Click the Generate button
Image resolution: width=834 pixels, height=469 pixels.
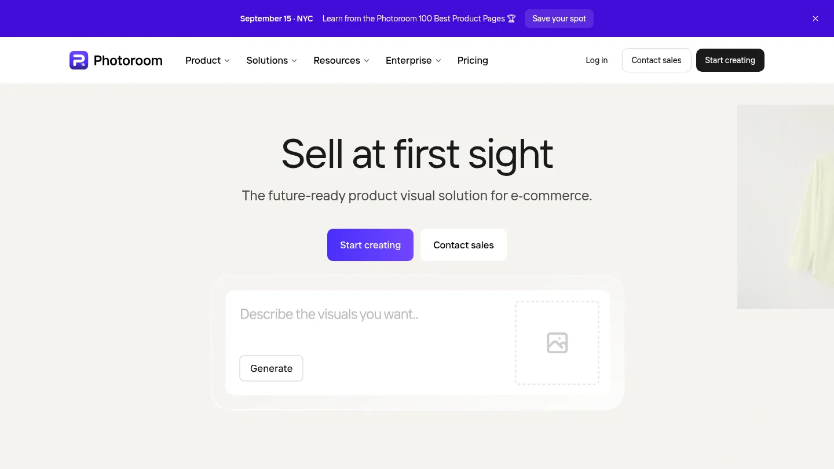pyautogui.click(x=271, y=368)
